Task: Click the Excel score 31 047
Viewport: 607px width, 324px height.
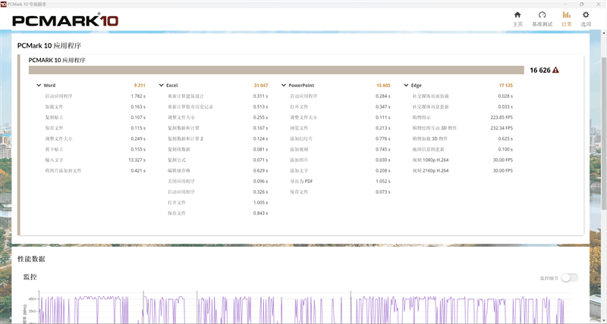Action: tap(261, 86)
